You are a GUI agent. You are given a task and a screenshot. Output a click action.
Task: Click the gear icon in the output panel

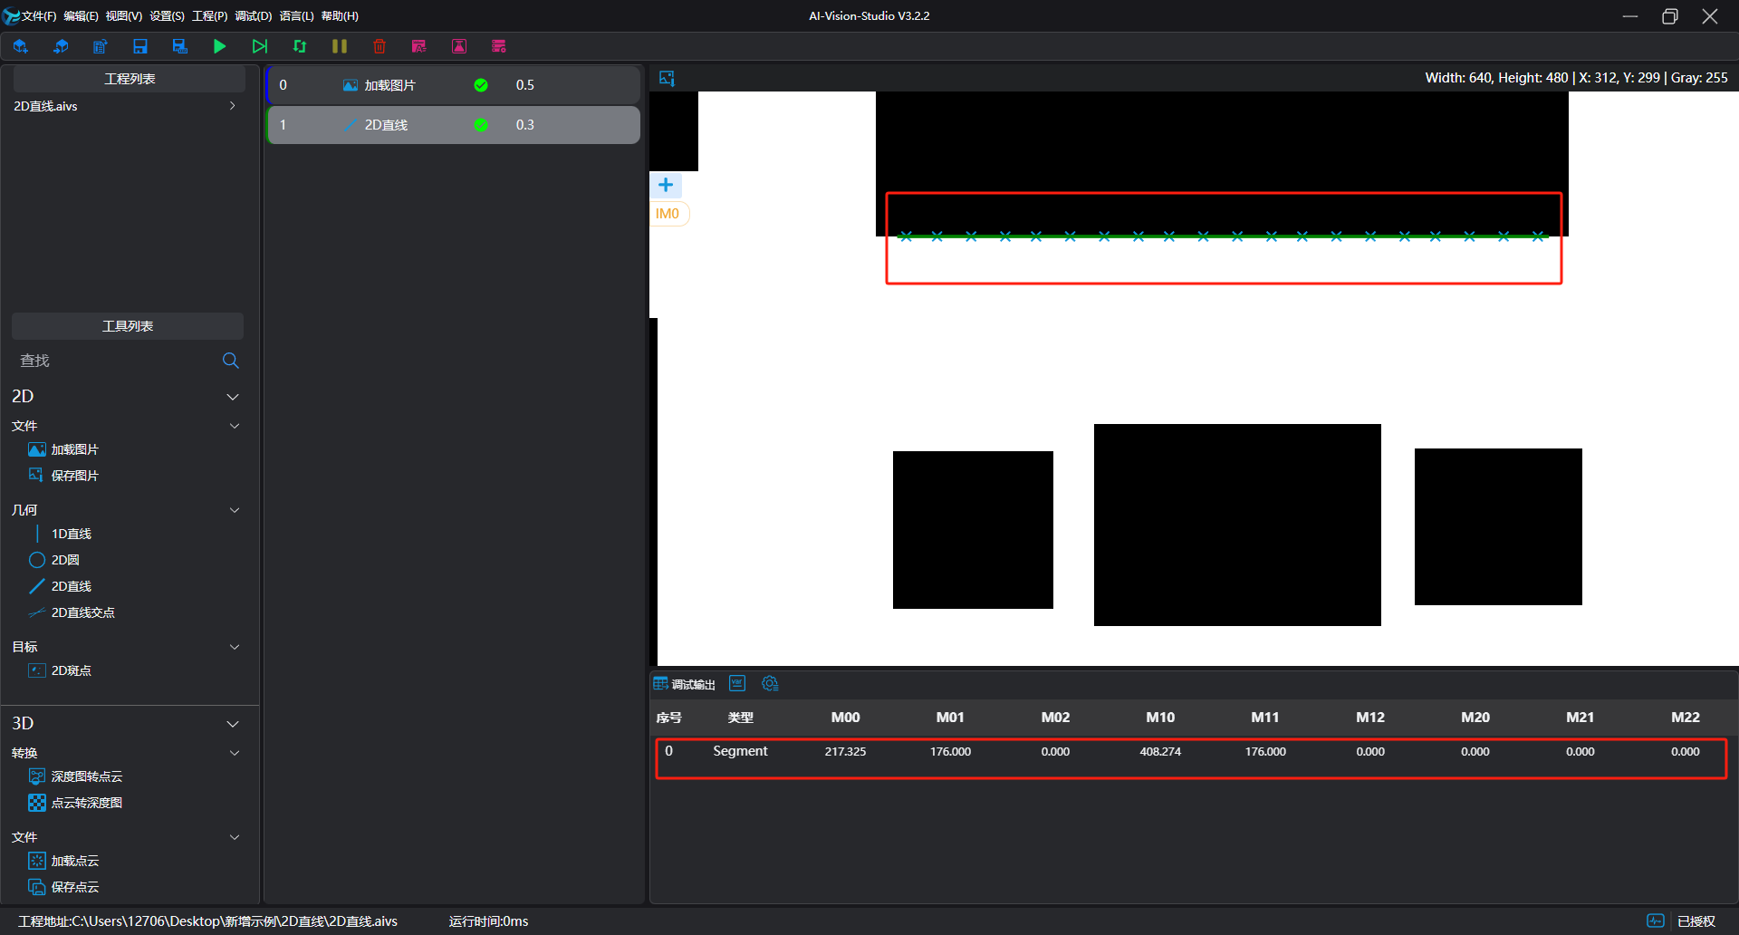(x=770, y=683)
